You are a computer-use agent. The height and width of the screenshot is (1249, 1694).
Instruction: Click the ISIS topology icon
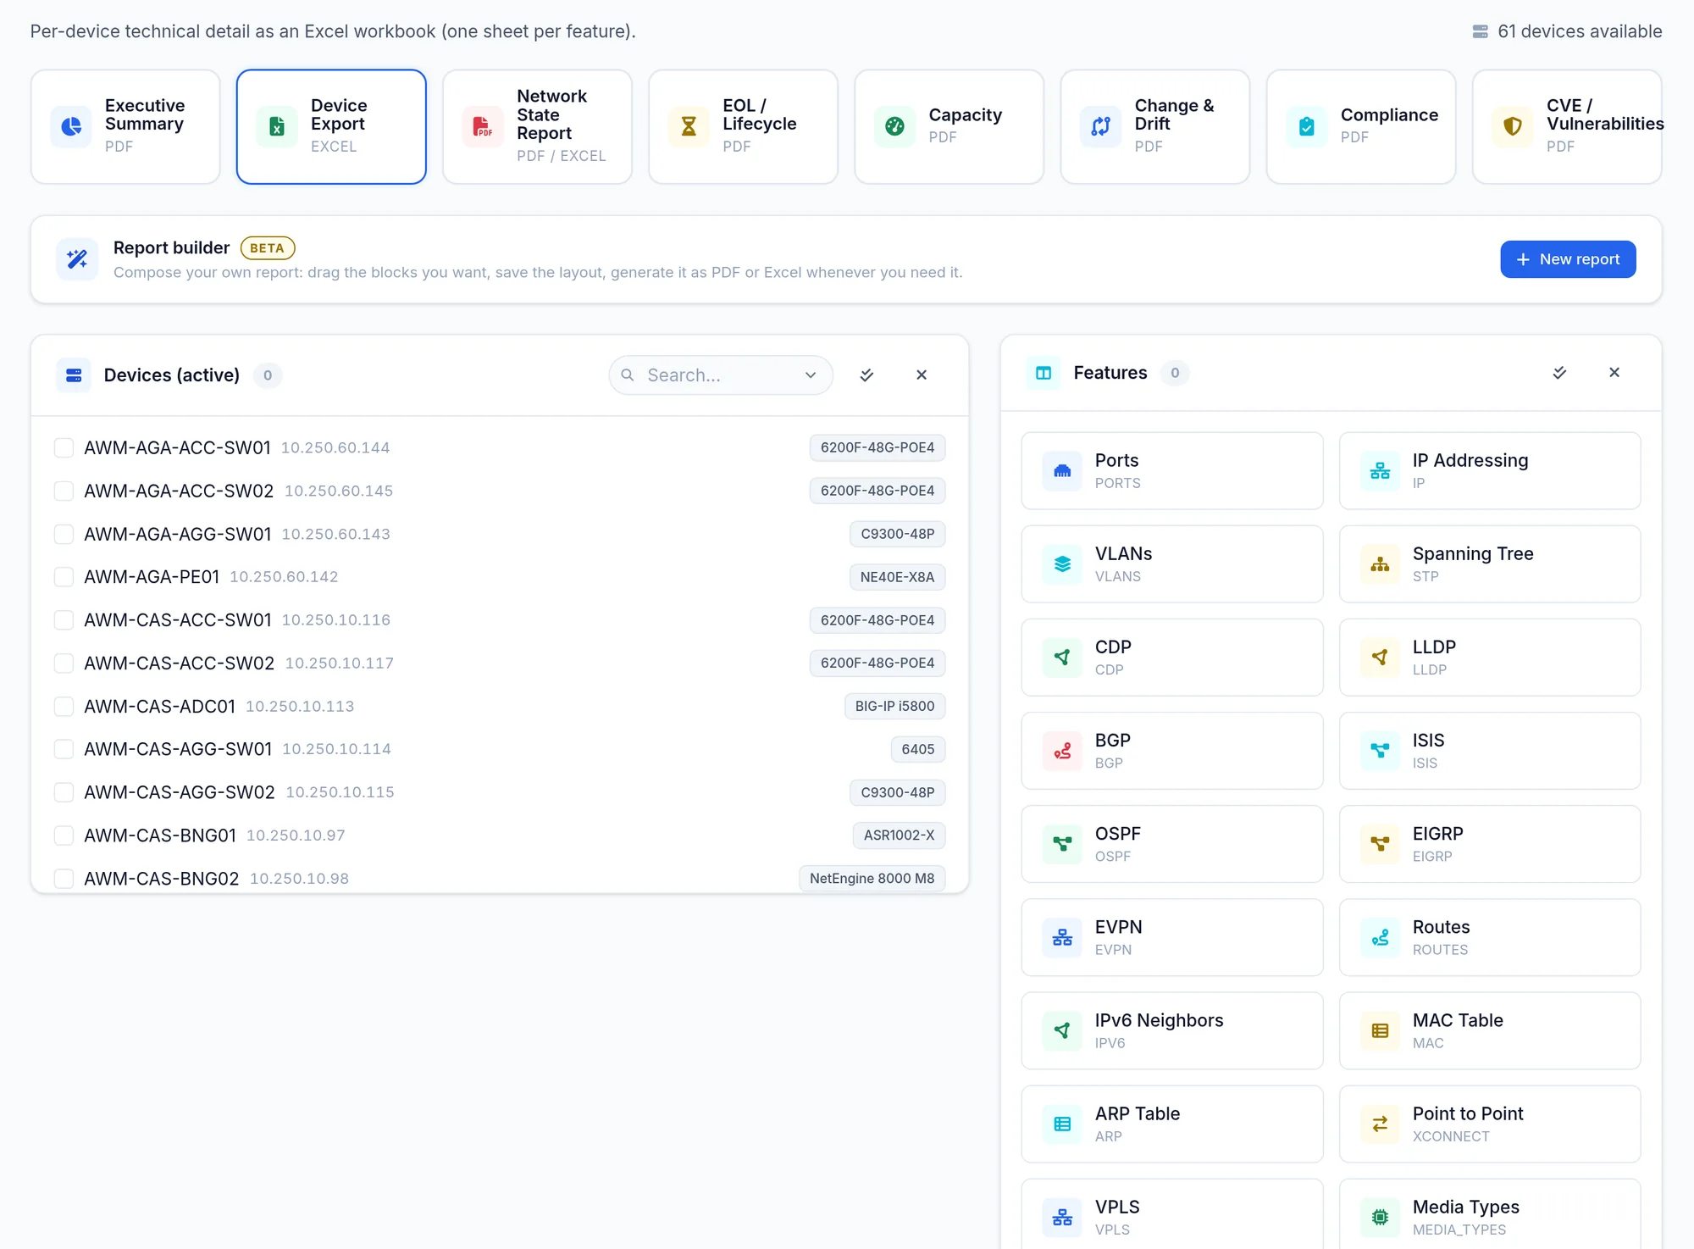tap(1380, 751)
